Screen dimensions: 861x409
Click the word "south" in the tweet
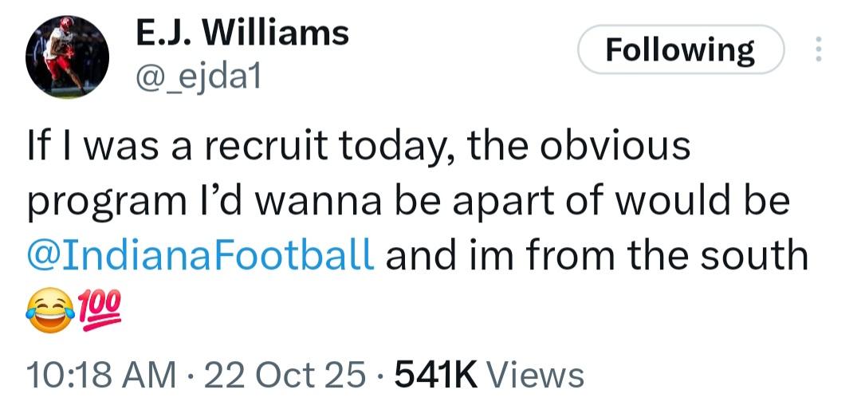(x=757, y=257)
